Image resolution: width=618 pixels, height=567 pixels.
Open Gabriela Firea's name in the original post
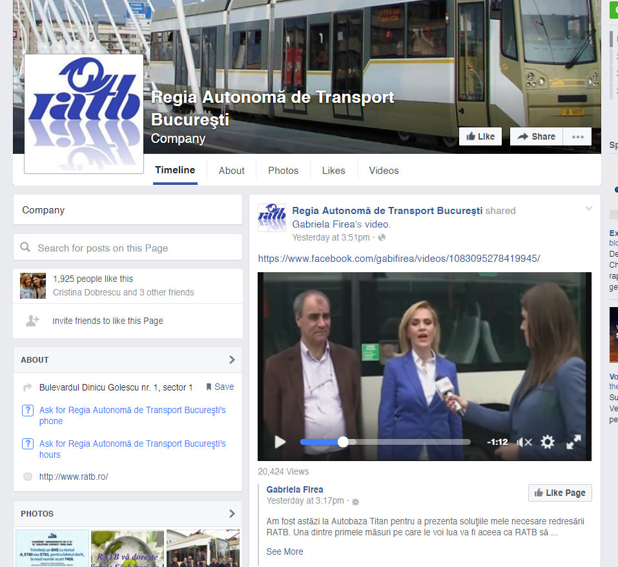pos(295,489)
